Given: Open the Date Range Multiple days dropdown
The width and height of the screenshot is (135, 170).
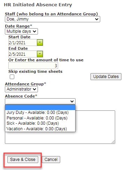Looking at the screenshot, I should (x=21, y=31).
